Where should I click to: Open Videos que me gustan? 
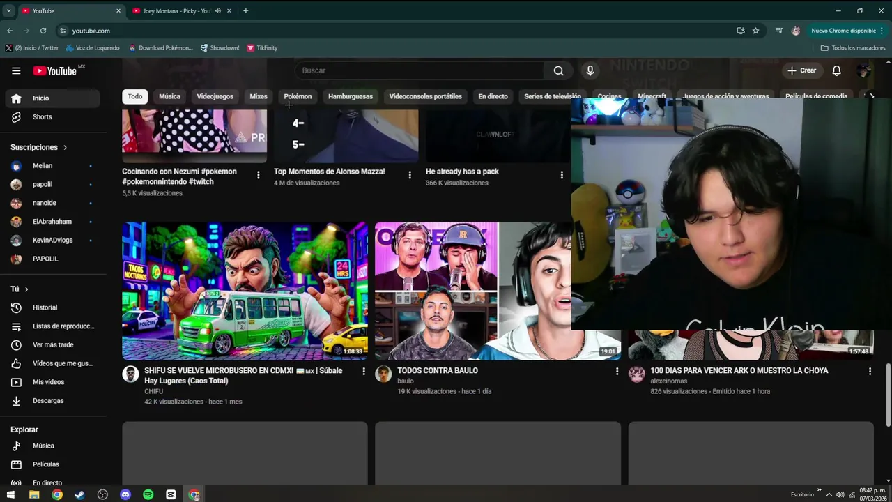52,363
